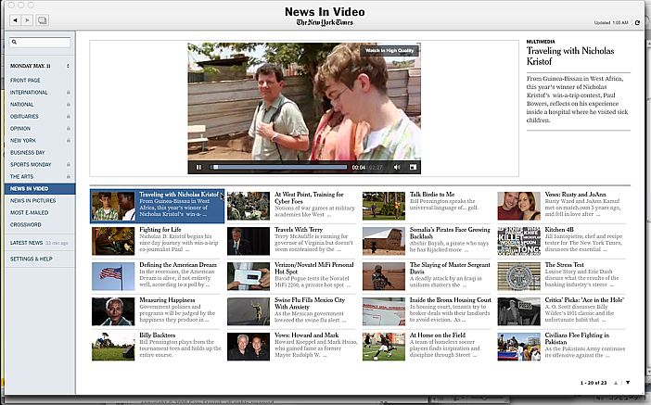Open the Most E-Mailed section
The width and height of the screenshot is (651, 405).
tap(30, 212)
